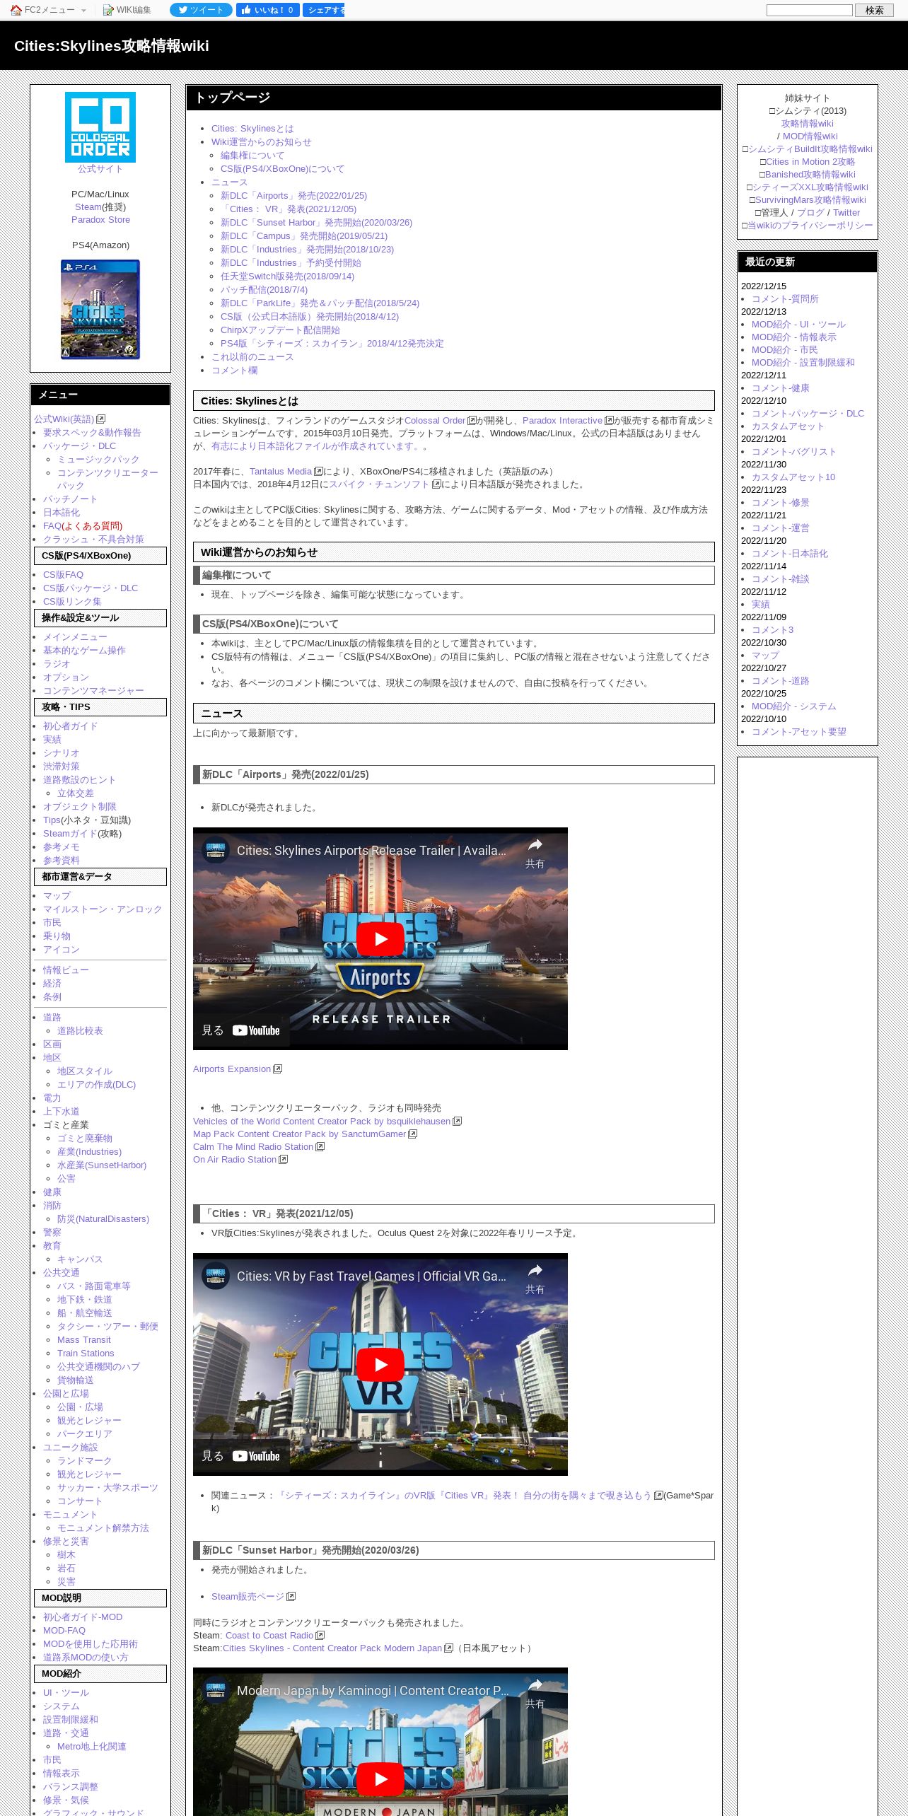
Task: Open Airports Expansion link
Action: point(232,1069)
